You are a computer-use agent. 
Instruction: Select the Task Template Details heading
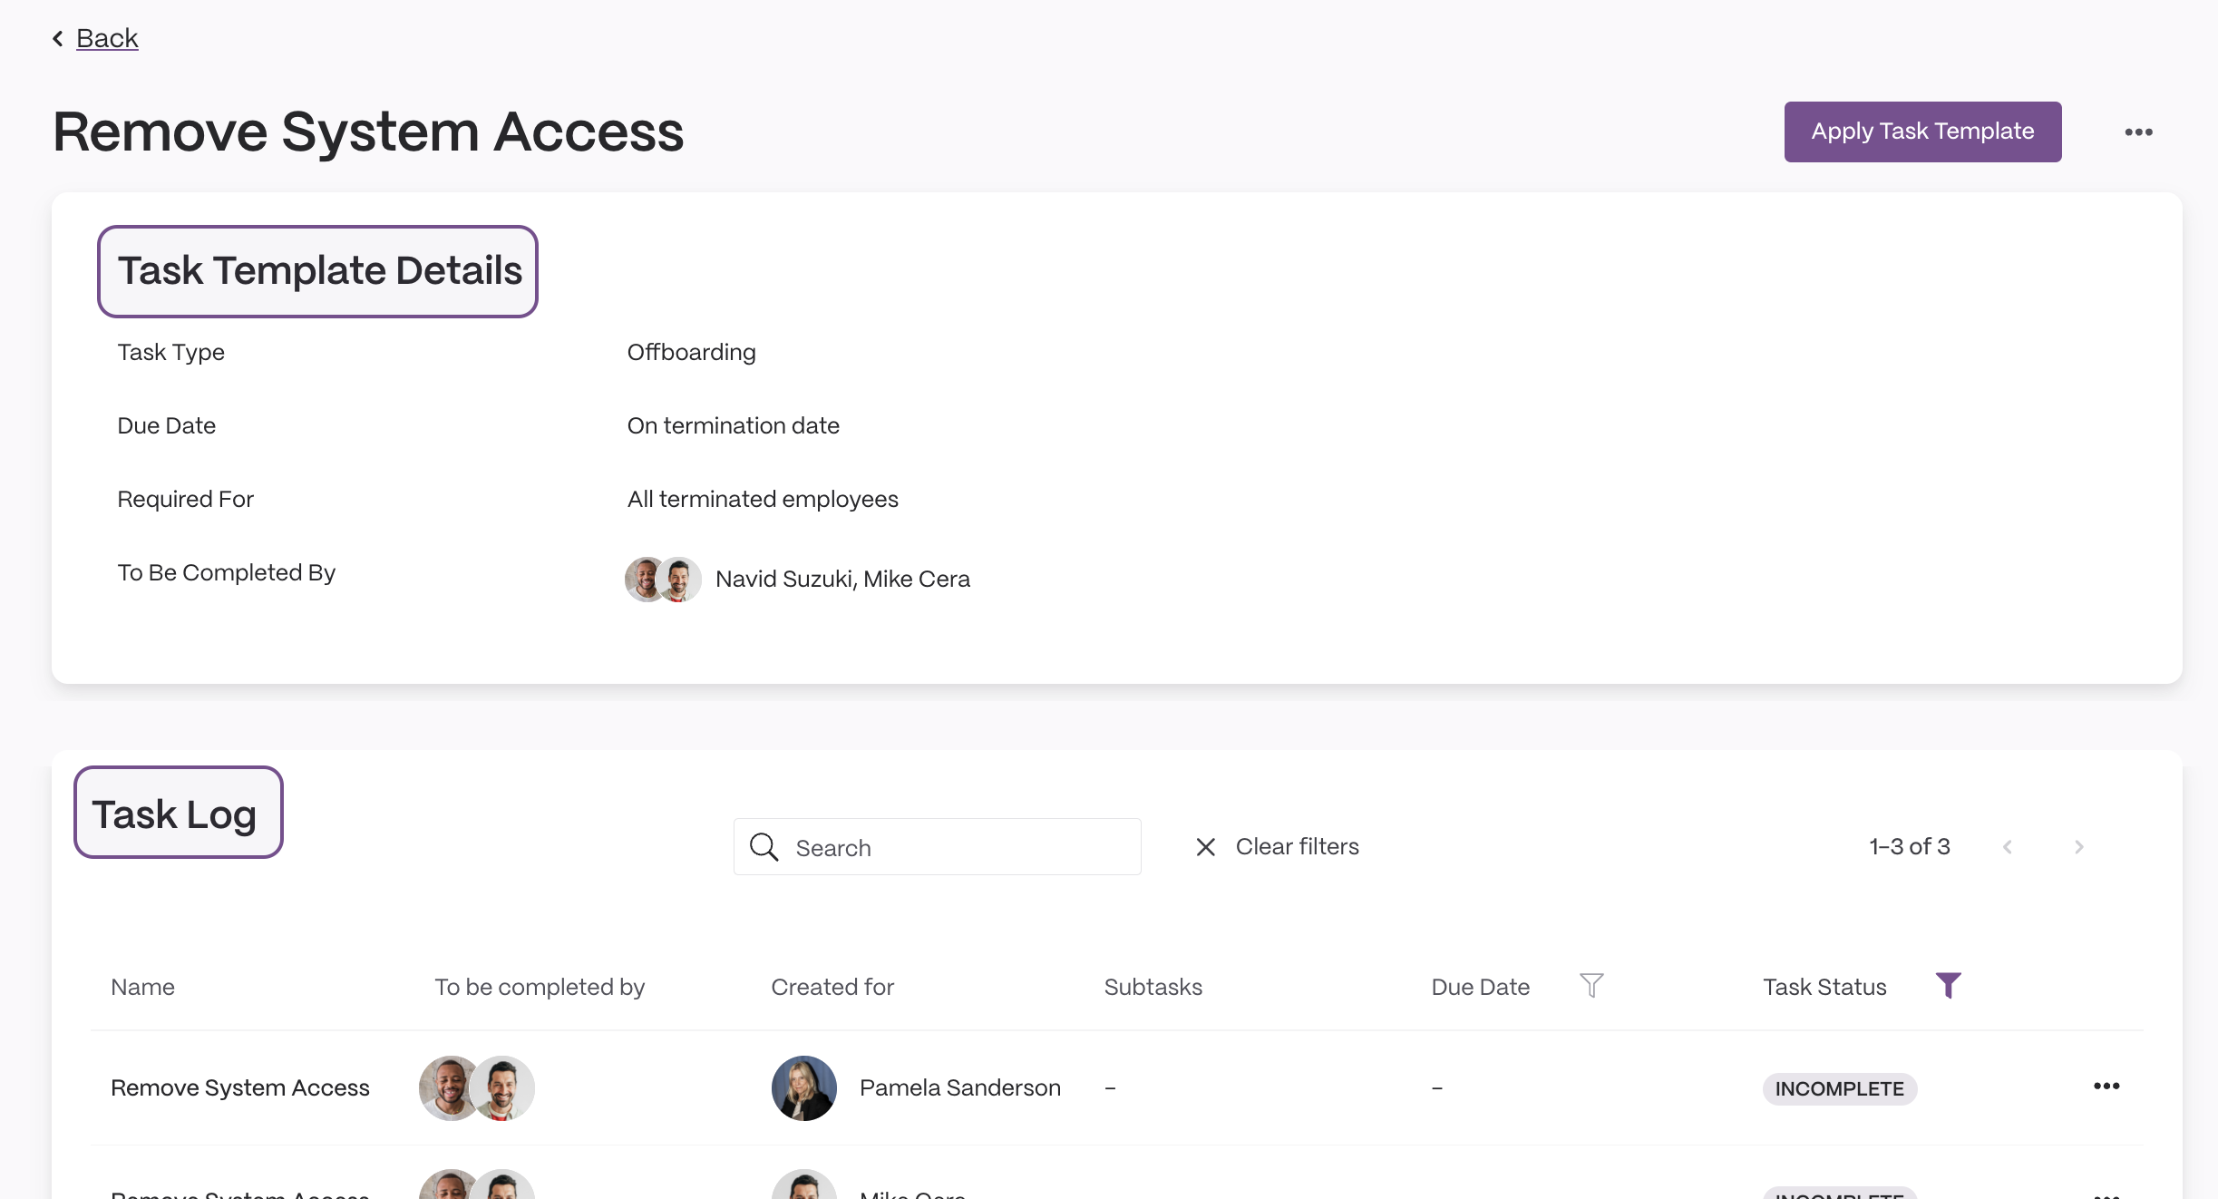pyautogui.click(x=319, y=271)
